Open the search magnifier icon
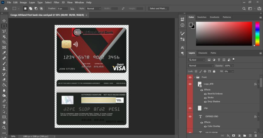 coord(244,8)
